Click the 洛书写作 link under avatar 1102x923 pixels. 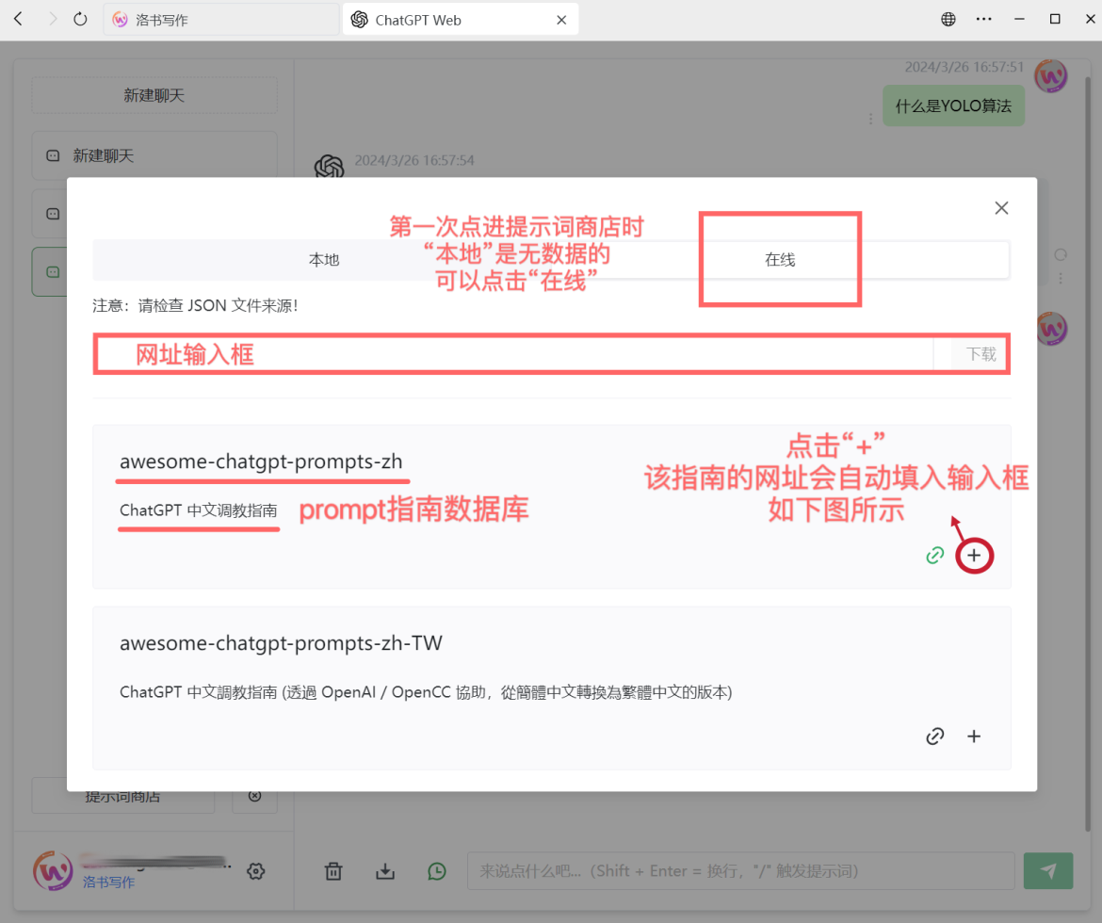tap(108, 883)
